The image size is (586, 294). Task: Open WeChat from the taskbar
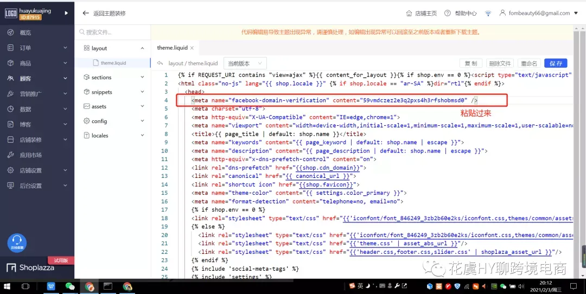(70, 286)
